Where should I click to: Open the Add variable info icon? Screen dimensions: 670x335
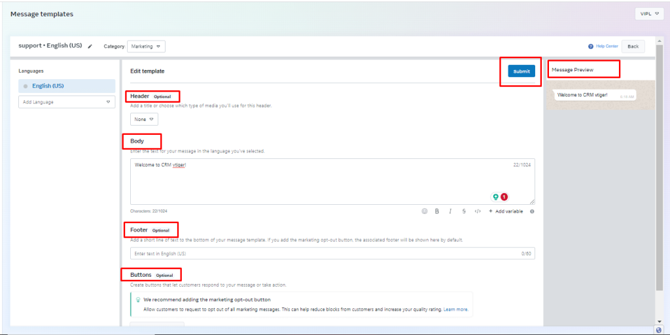(532, 211)
